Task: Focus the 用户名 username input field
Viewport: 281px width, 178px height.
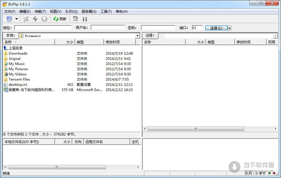Action: 108,28
